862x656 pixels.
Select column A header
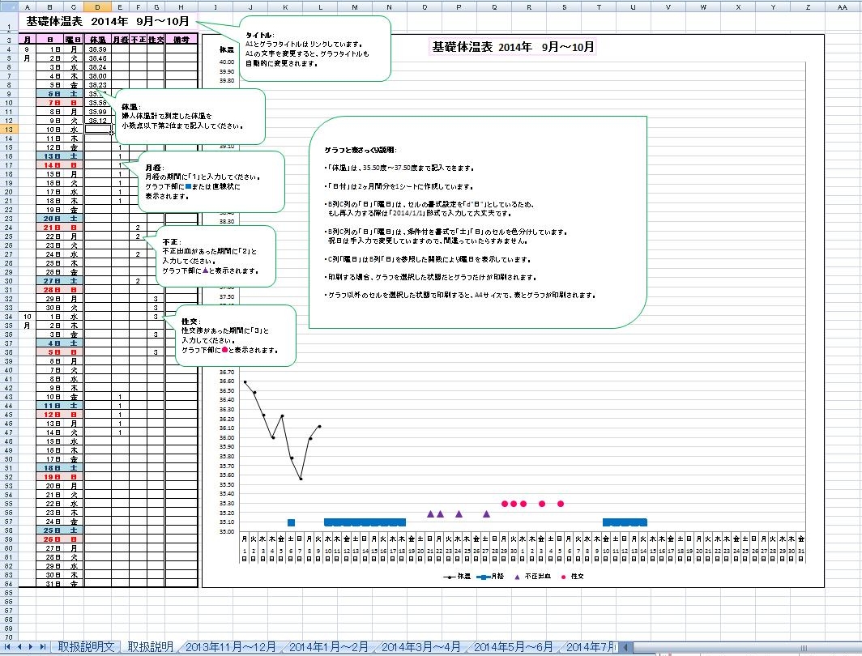[x=27, y=7]
